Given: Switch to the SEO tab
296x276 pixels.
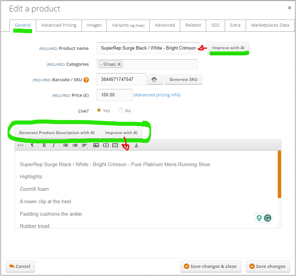Looking at the screenshot, I should point(215,25).
